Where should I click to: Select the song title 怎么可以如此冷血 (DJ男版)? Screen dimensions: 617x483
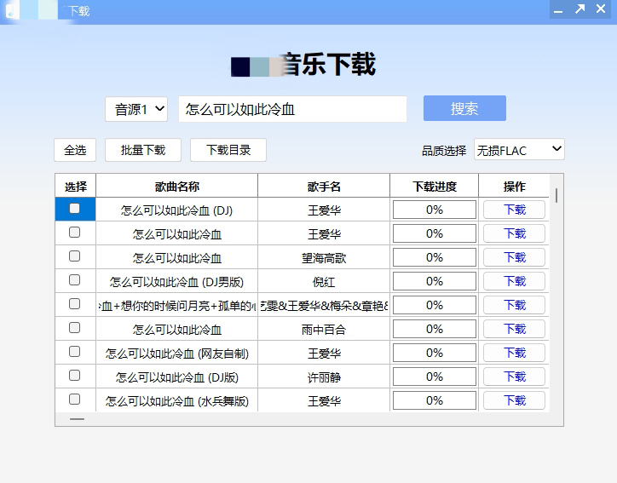[x=176, y=282]
